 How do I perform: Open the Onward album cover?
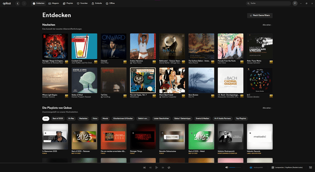pos(114,46)
